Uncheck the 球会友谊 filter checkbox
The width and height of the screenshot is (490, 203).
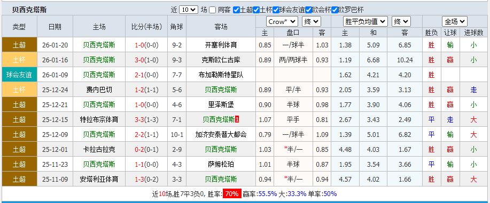tap(276, 10)
